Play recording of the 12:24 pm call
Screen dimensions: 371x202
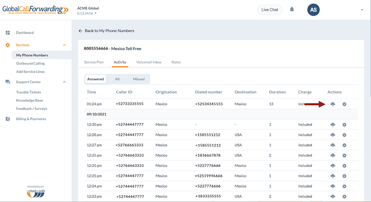coord(344,186)
